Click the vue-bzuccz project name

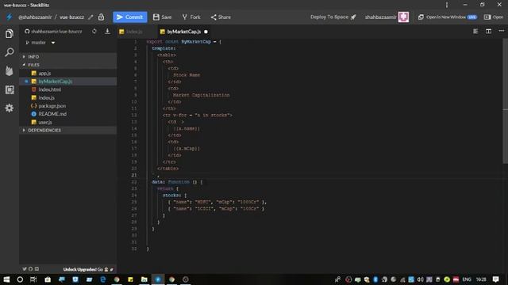pos(71,17)
